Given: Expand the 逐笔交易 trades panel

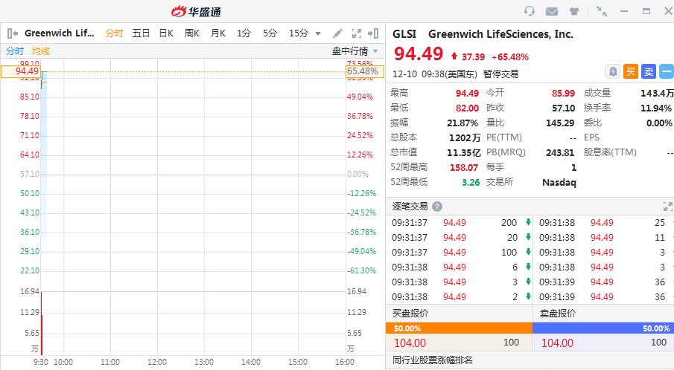Looking at the screenshot, I should [667, 207].
